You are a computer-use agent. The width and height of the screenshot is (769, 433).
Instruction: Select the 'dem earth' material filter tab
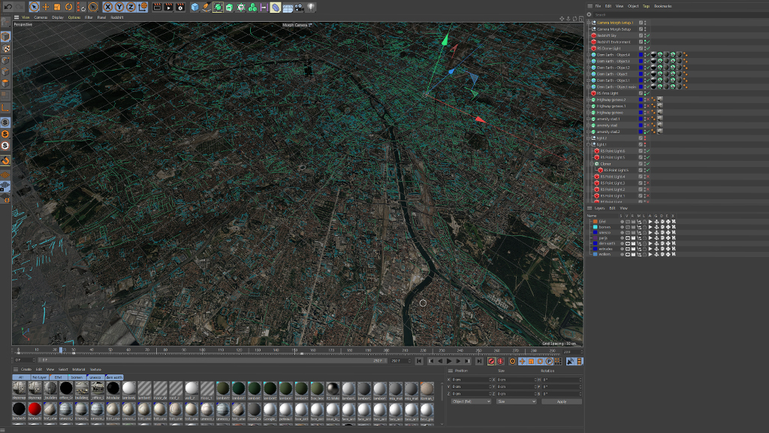tap(114, 377)
